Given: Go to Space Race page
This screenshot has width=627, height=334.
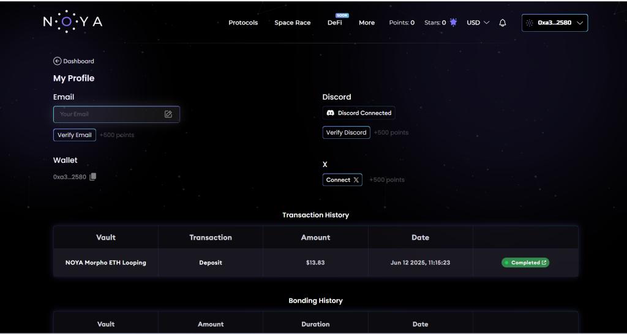Looking at the screenshot, I should click(292, 23).
